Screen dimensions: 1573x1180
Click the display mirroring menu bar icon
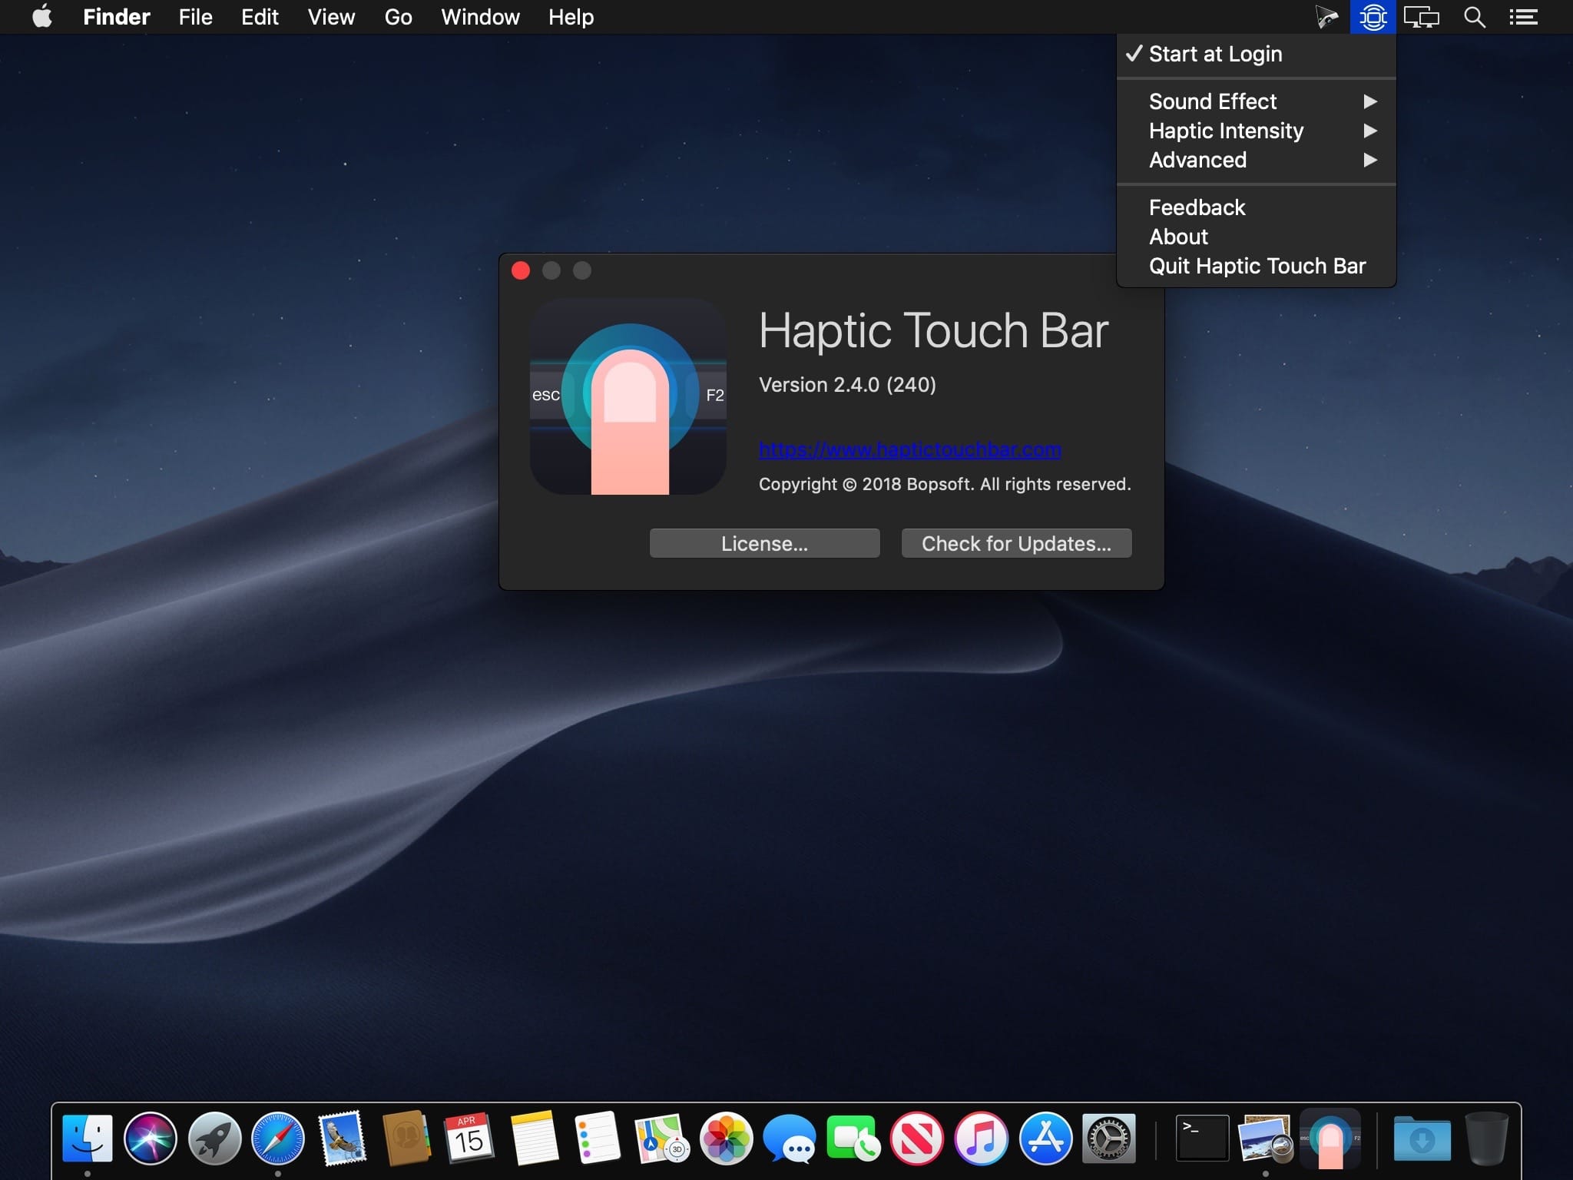coord(1421,17)
